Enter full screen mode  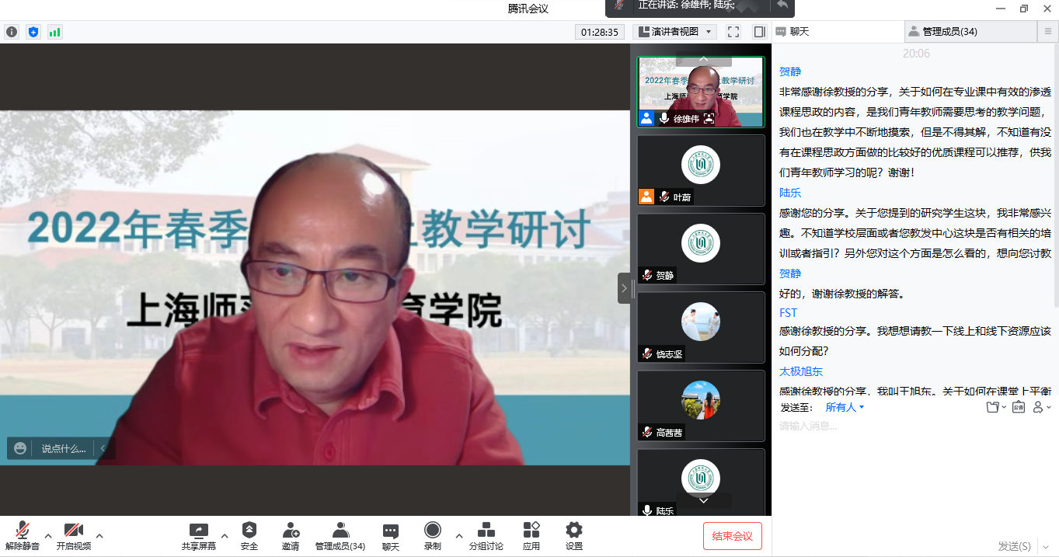733,32
